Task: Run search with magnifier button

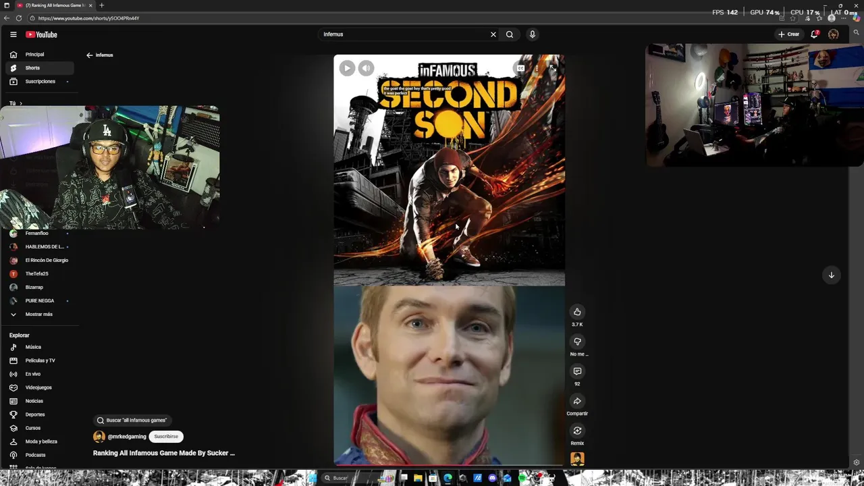Action: 510,34
